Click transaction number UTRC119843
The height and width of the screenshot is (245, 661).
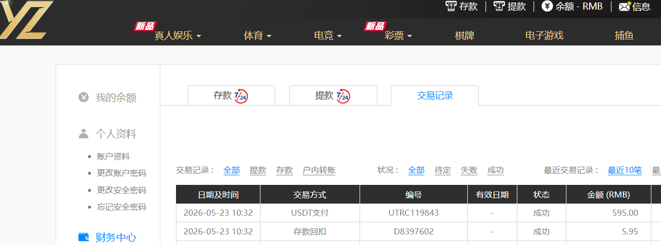(x=414, y=213)
